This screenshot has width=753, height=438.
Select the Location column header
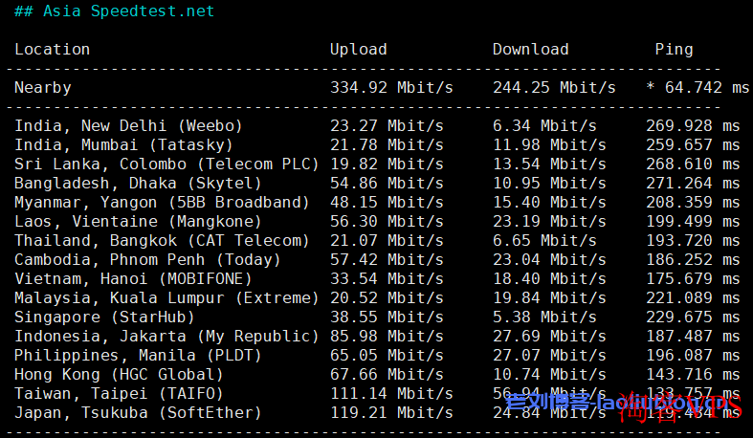[52, 49]
